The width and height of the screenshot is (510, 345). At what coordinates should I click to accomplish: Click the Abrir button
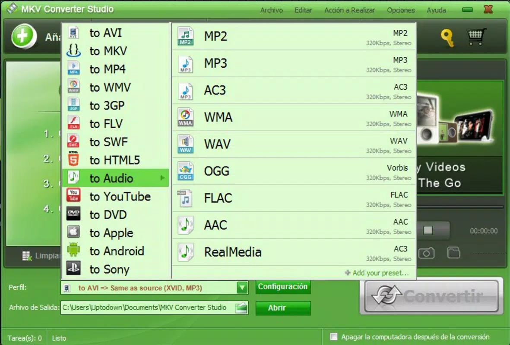coord(283,308)
